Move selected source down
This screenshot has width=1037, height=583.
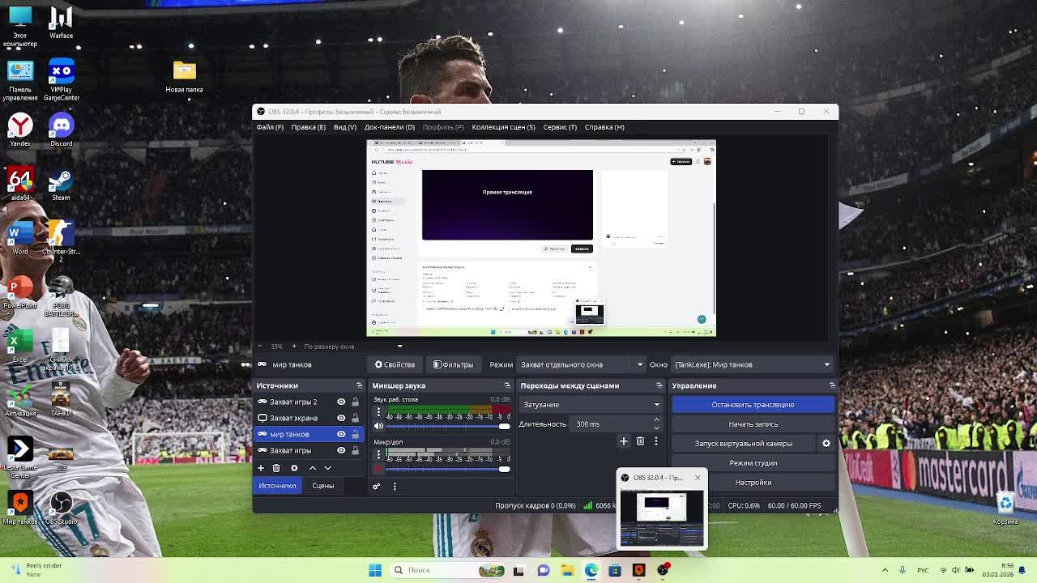(328, 468)
